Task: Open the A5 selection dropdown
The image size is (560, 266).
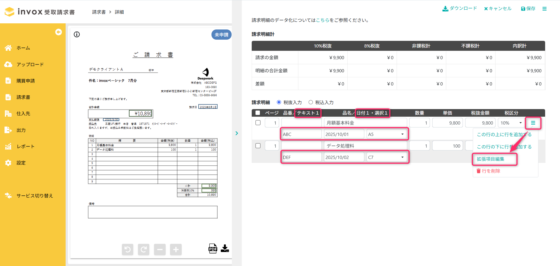Action: [387, 134]
